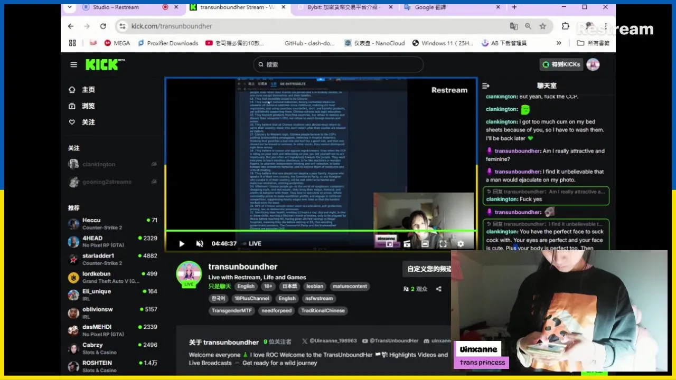Click the KICK logo

click(x=105, y=64)
